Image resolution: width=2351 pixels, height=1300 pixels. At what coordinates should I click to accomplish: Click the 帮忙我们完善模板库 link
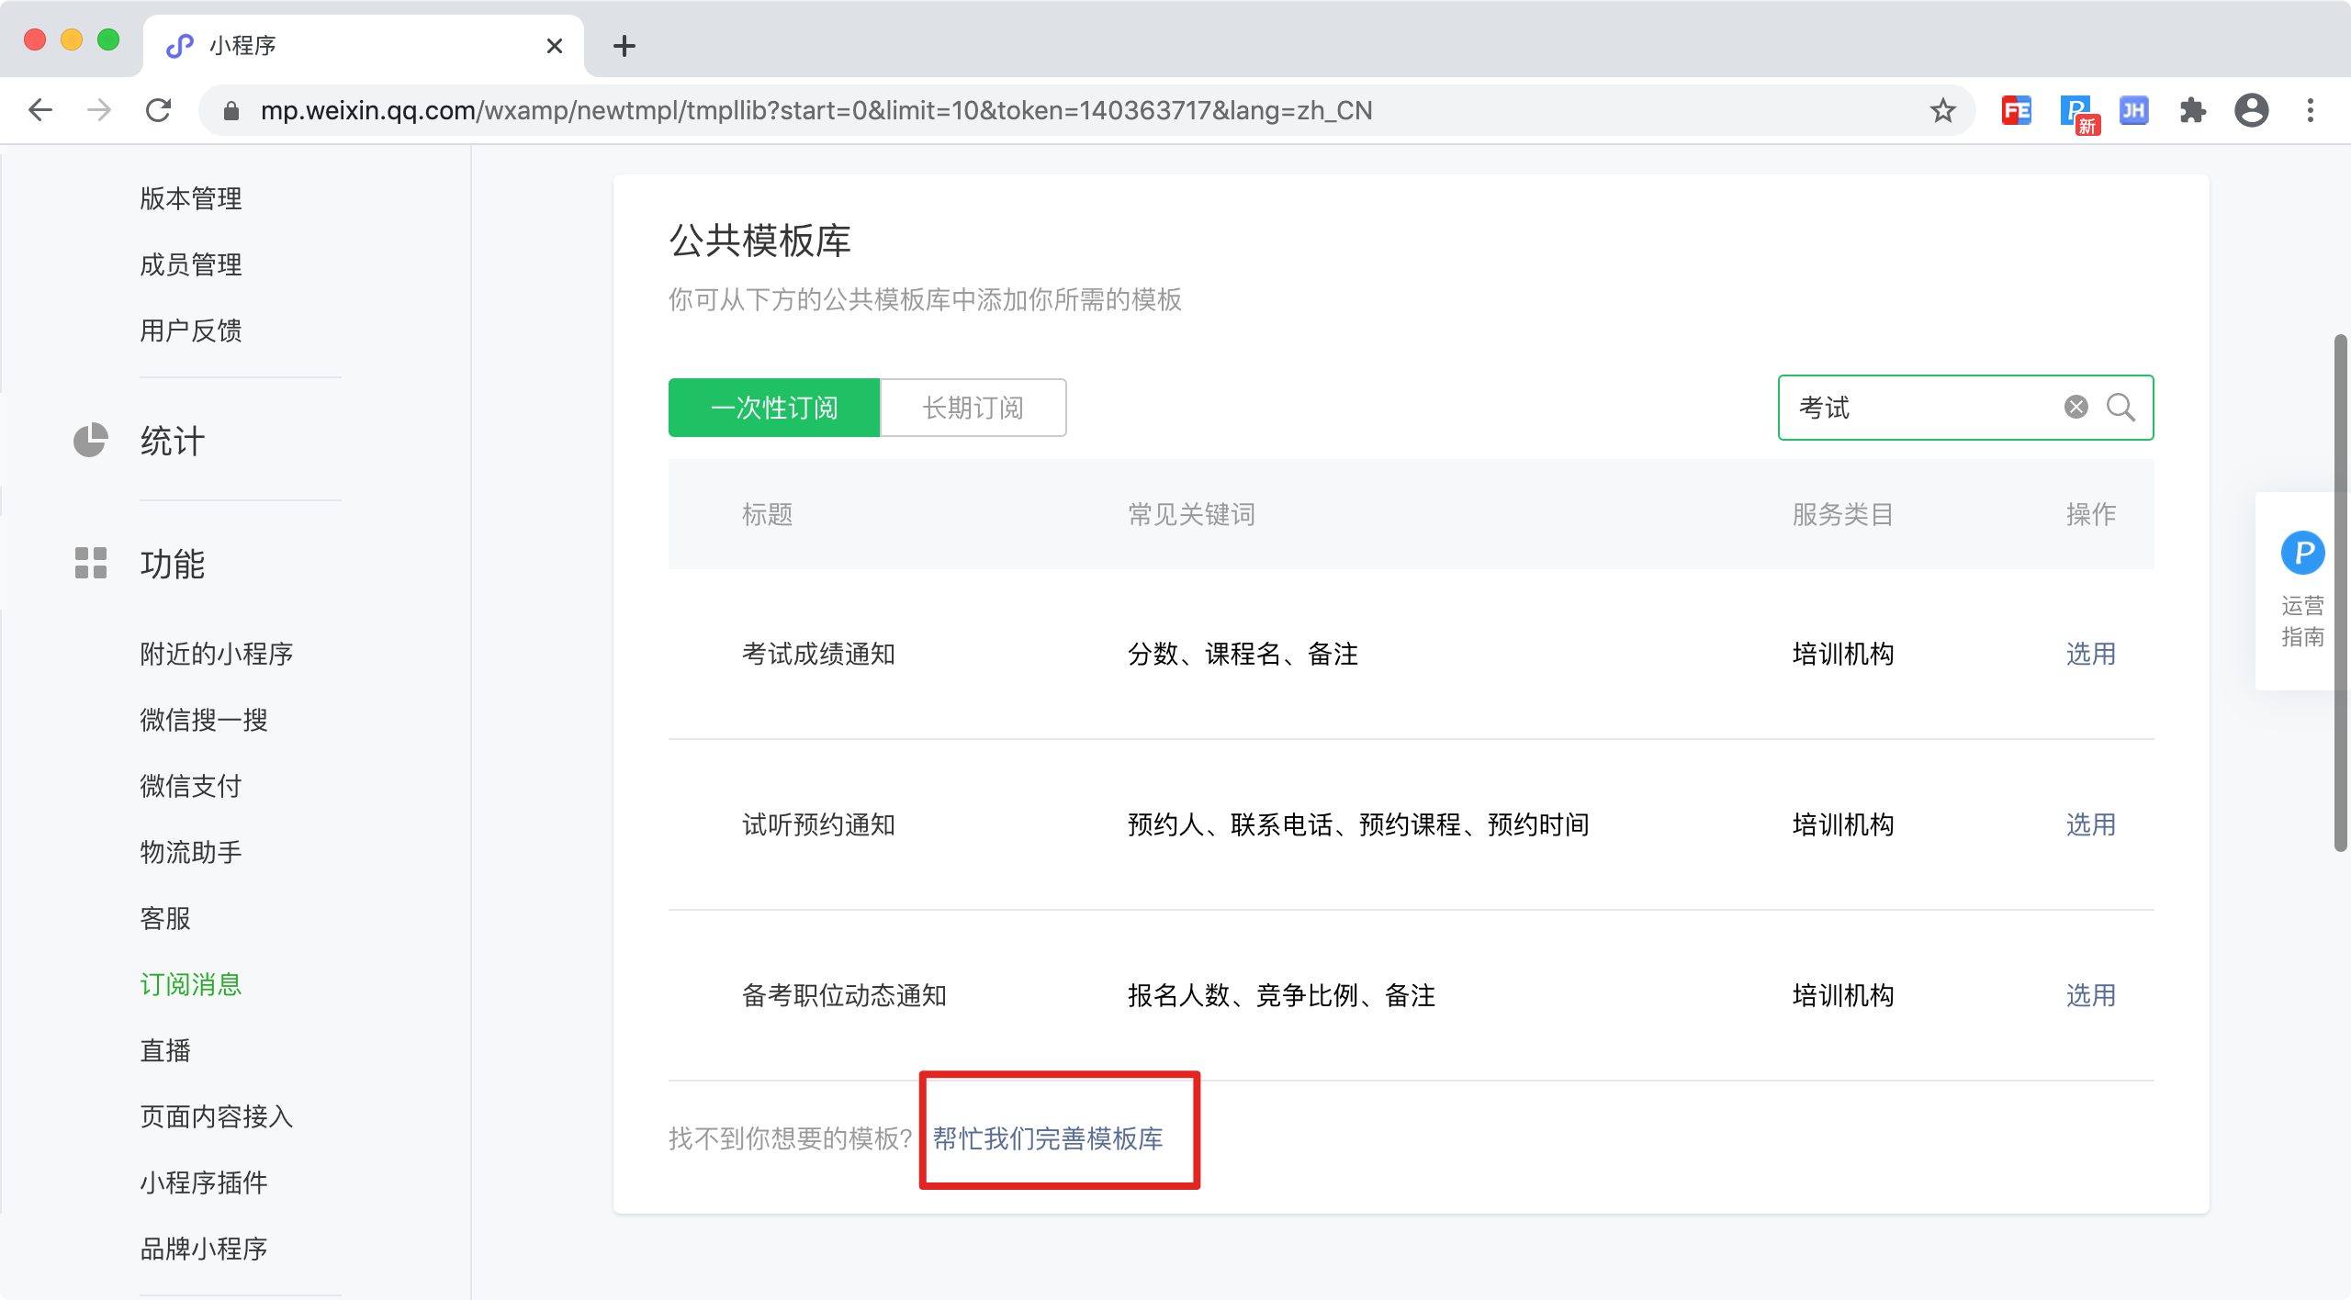point(1048,1138)
